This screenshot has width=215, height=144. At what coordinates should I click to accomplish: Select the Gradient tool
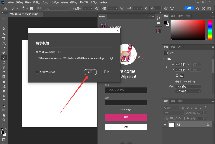pyautogui.click(x=4, y=77)
